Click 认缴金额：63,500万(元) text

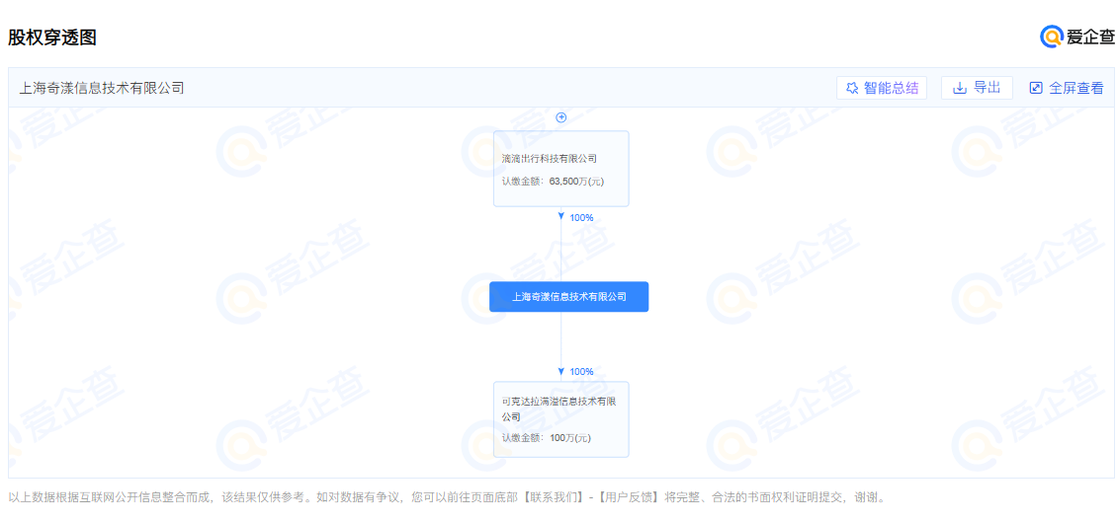point(553,182)
